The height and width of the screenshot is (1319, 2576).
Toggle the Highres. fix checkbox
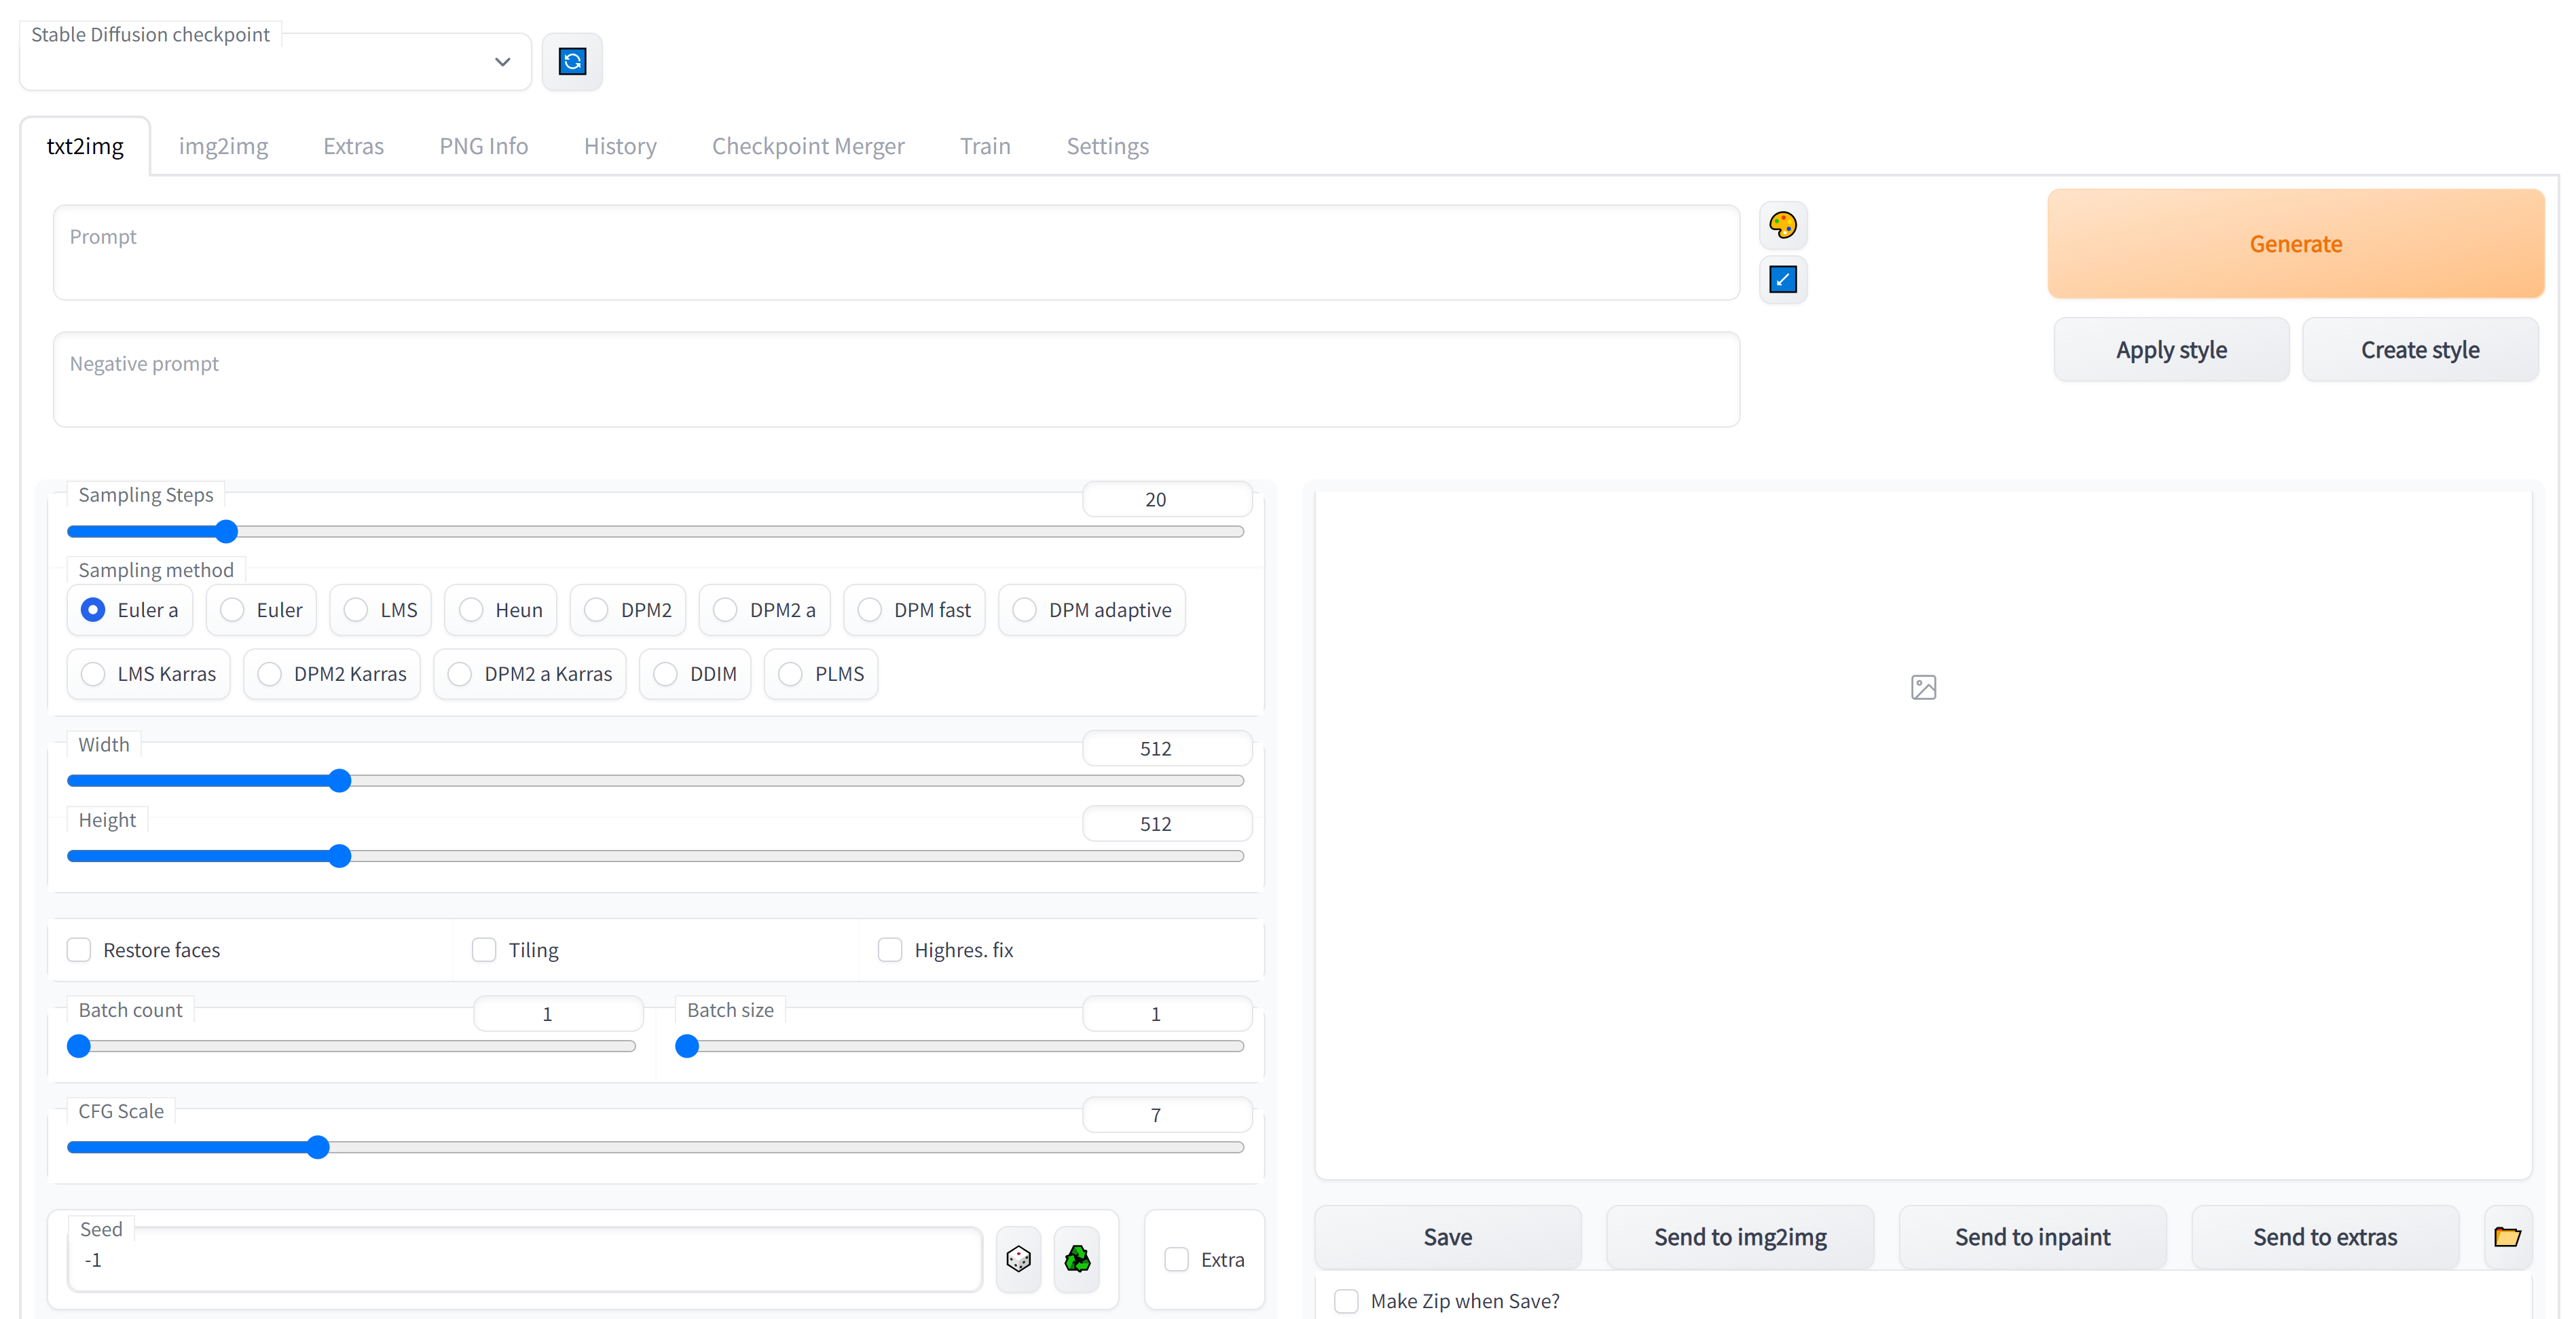point(889,950)
